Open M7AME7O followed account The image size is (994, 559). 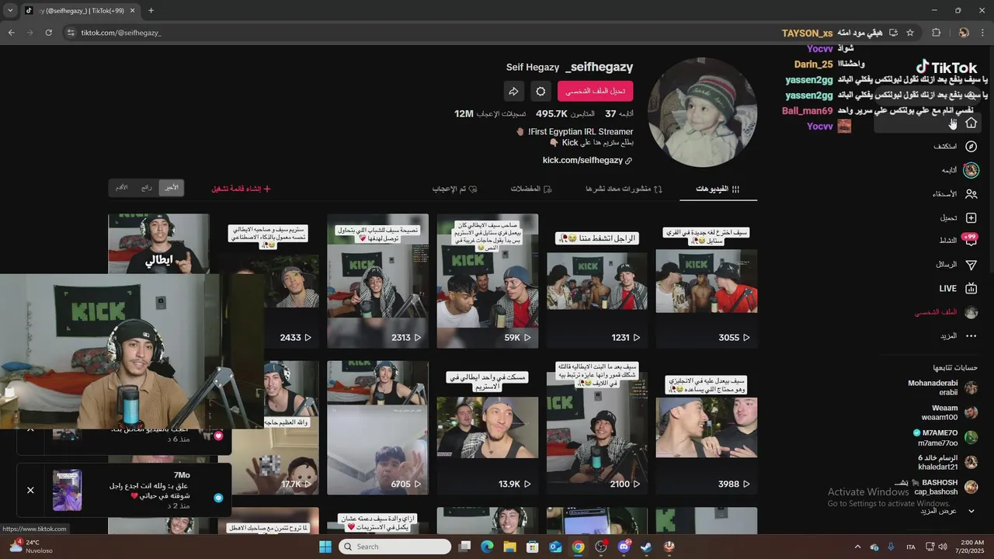pyautogui.click(x=945, y=437)
